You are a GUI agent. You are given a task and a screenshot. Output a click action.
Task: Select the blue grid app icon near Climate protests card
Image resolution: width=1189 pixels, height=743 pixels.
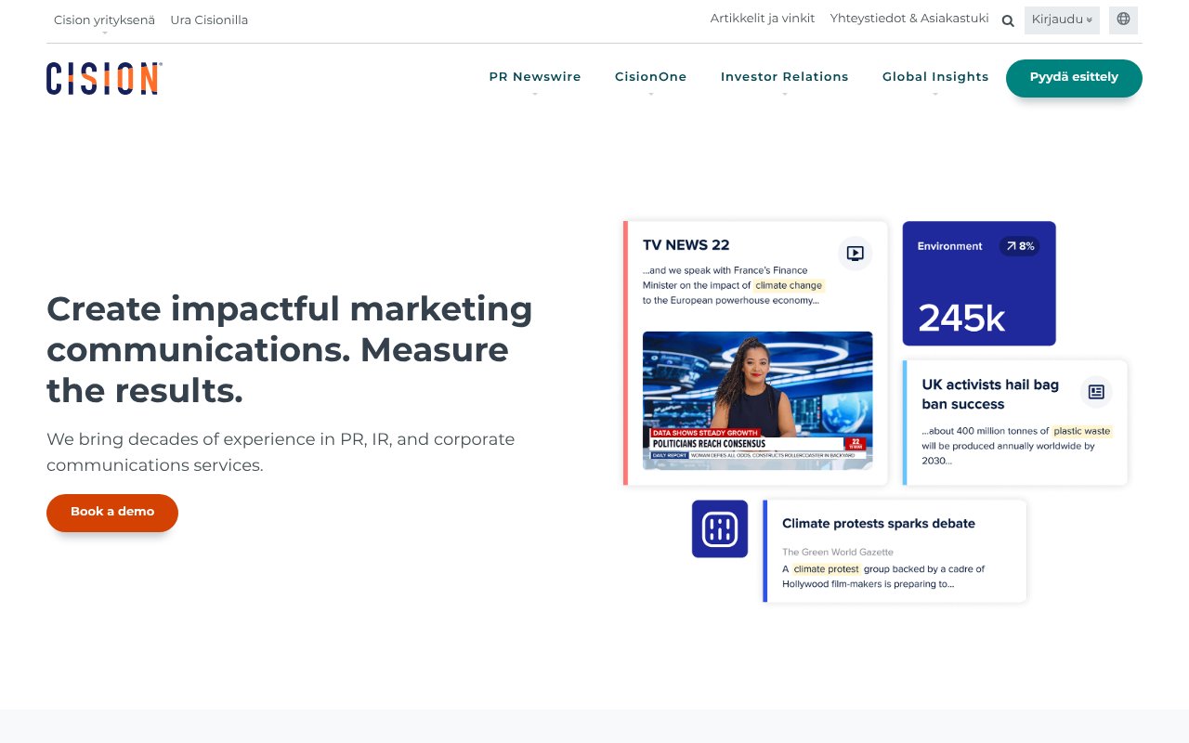[720, 528]
